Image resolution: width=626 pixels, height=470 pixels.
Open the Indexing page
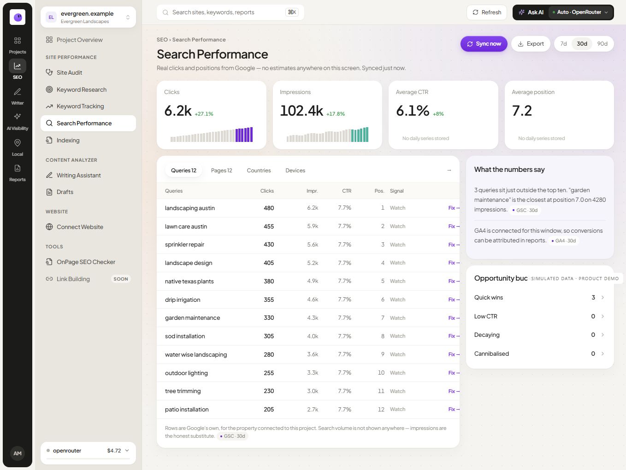coord(88,141)
